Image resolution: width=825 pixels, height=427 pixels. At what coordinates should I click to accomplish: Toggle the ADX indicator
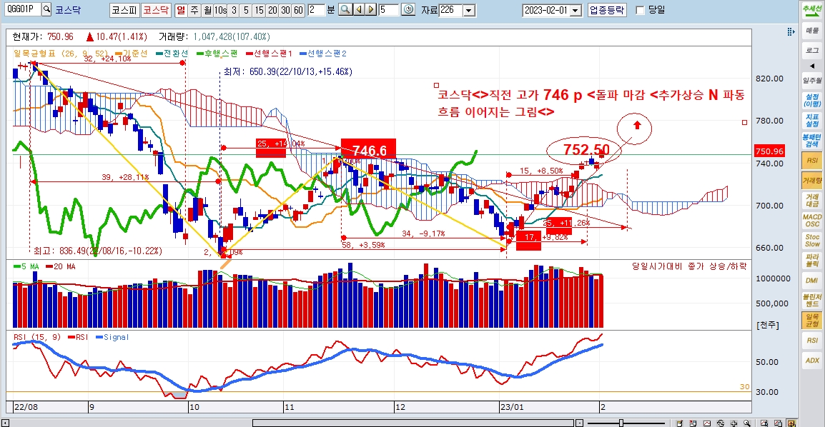(812, 361)
